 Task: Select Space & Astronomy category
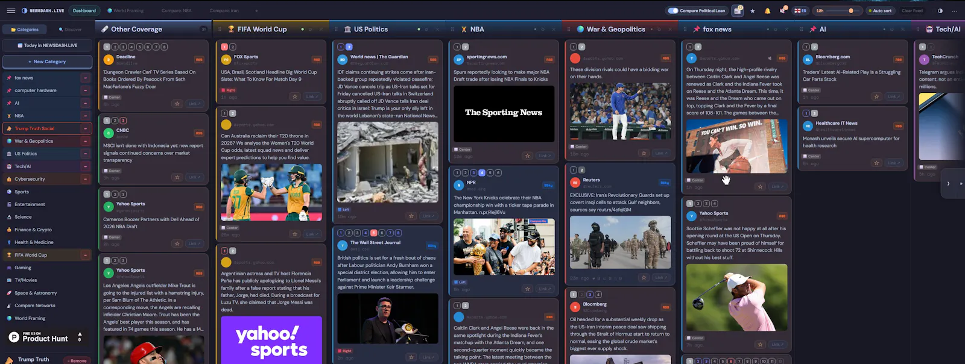point(47,293)
